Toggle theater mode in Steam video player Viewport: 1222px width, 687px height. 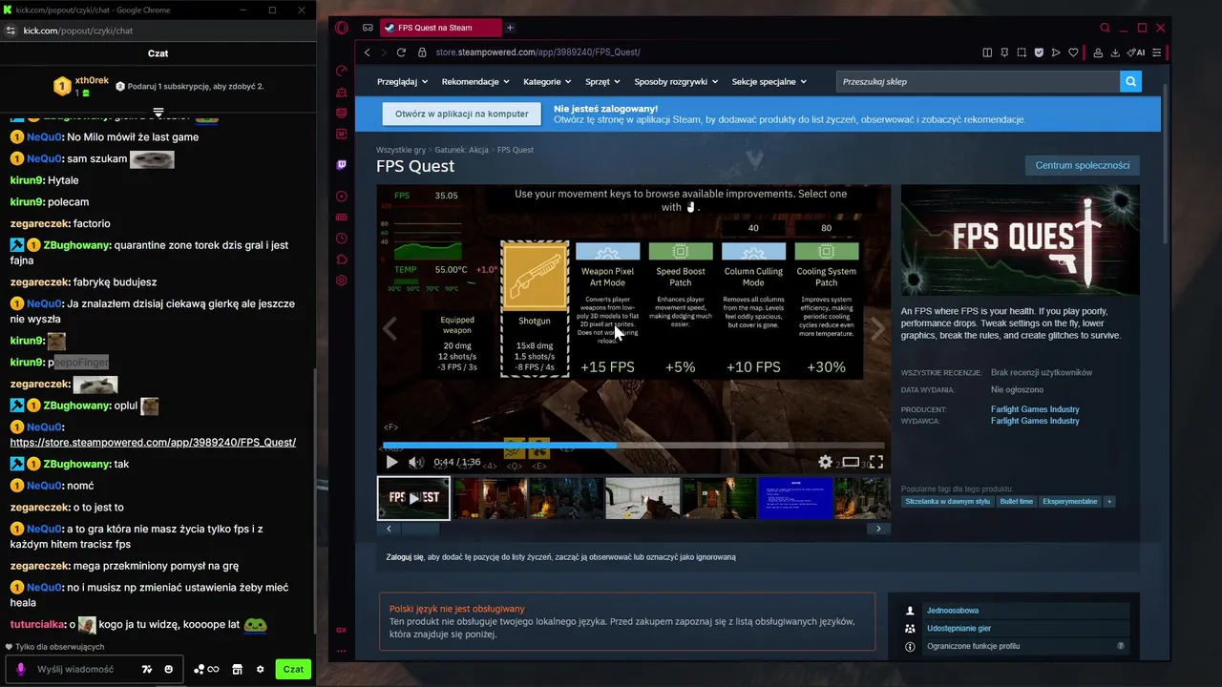(851, 462)
